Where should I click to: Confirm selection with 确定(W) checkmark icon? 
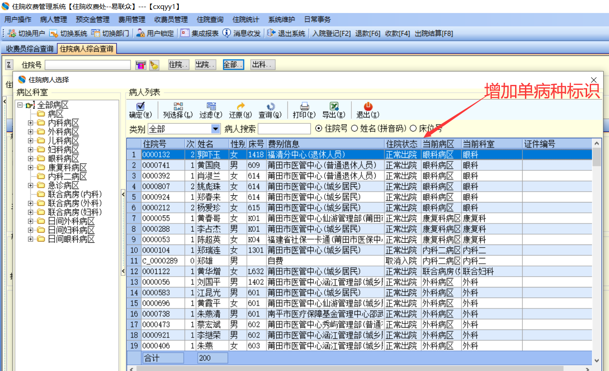point(140,106)
